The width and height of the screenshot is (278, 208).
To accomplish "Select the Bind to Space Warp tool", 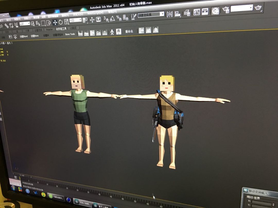I will [x=16, y=25].
